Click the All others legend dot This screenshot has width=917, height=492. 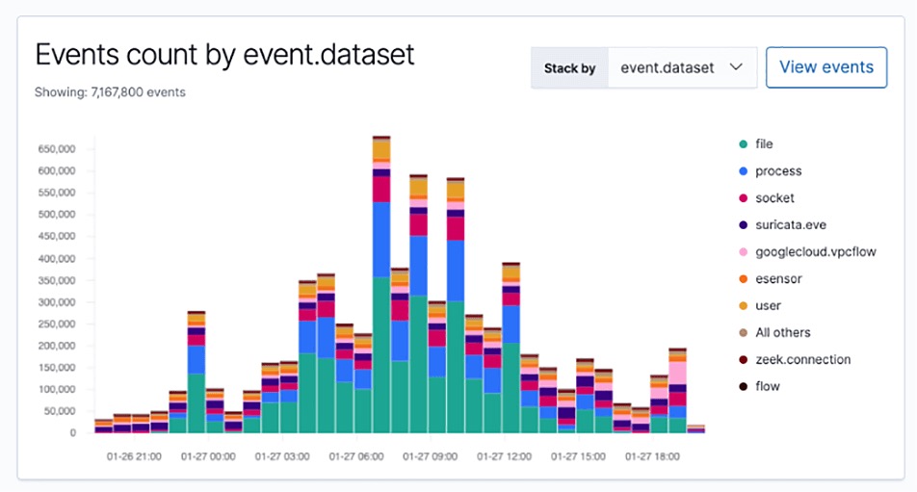pyautogui.click(x=743, y=333)
